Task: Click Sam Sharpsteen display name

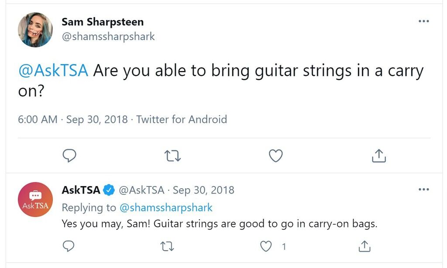Action: 103,22
